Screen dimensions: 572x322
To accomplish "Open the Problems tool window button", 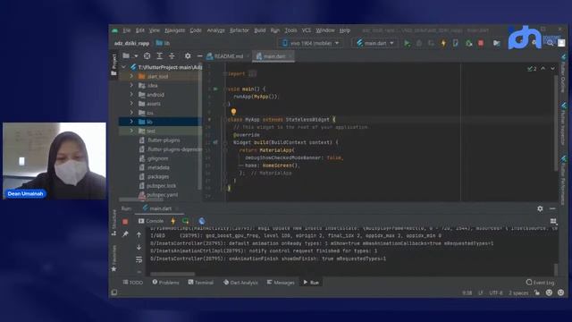I will click(x=165, y=283).
